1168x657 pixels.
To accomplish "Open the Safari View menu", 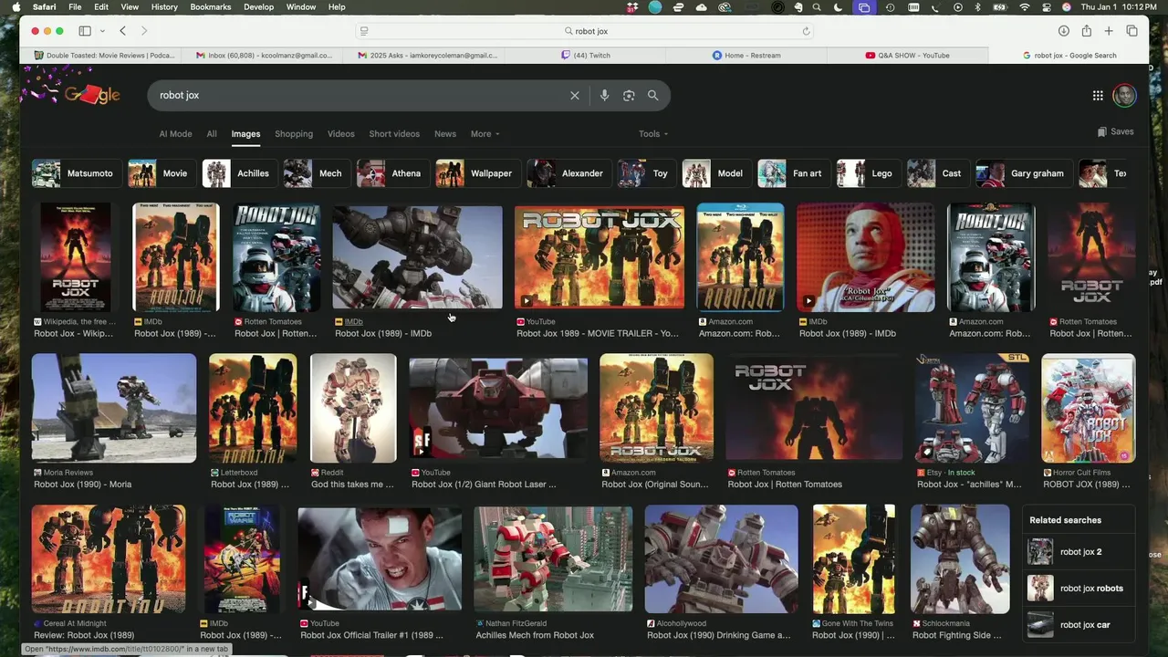I will click(130, 7).
